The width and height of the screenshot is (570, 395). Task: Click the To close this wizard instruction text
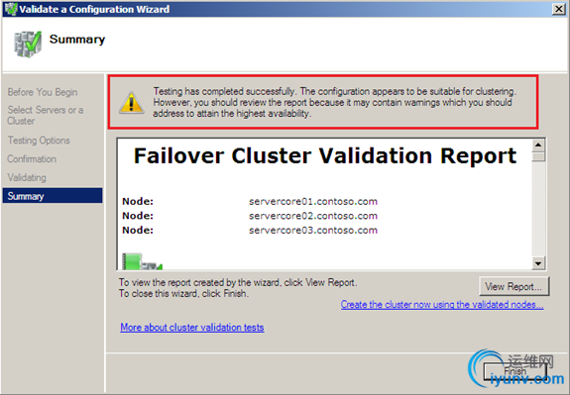pyautogui.click(x=183, y=293)
